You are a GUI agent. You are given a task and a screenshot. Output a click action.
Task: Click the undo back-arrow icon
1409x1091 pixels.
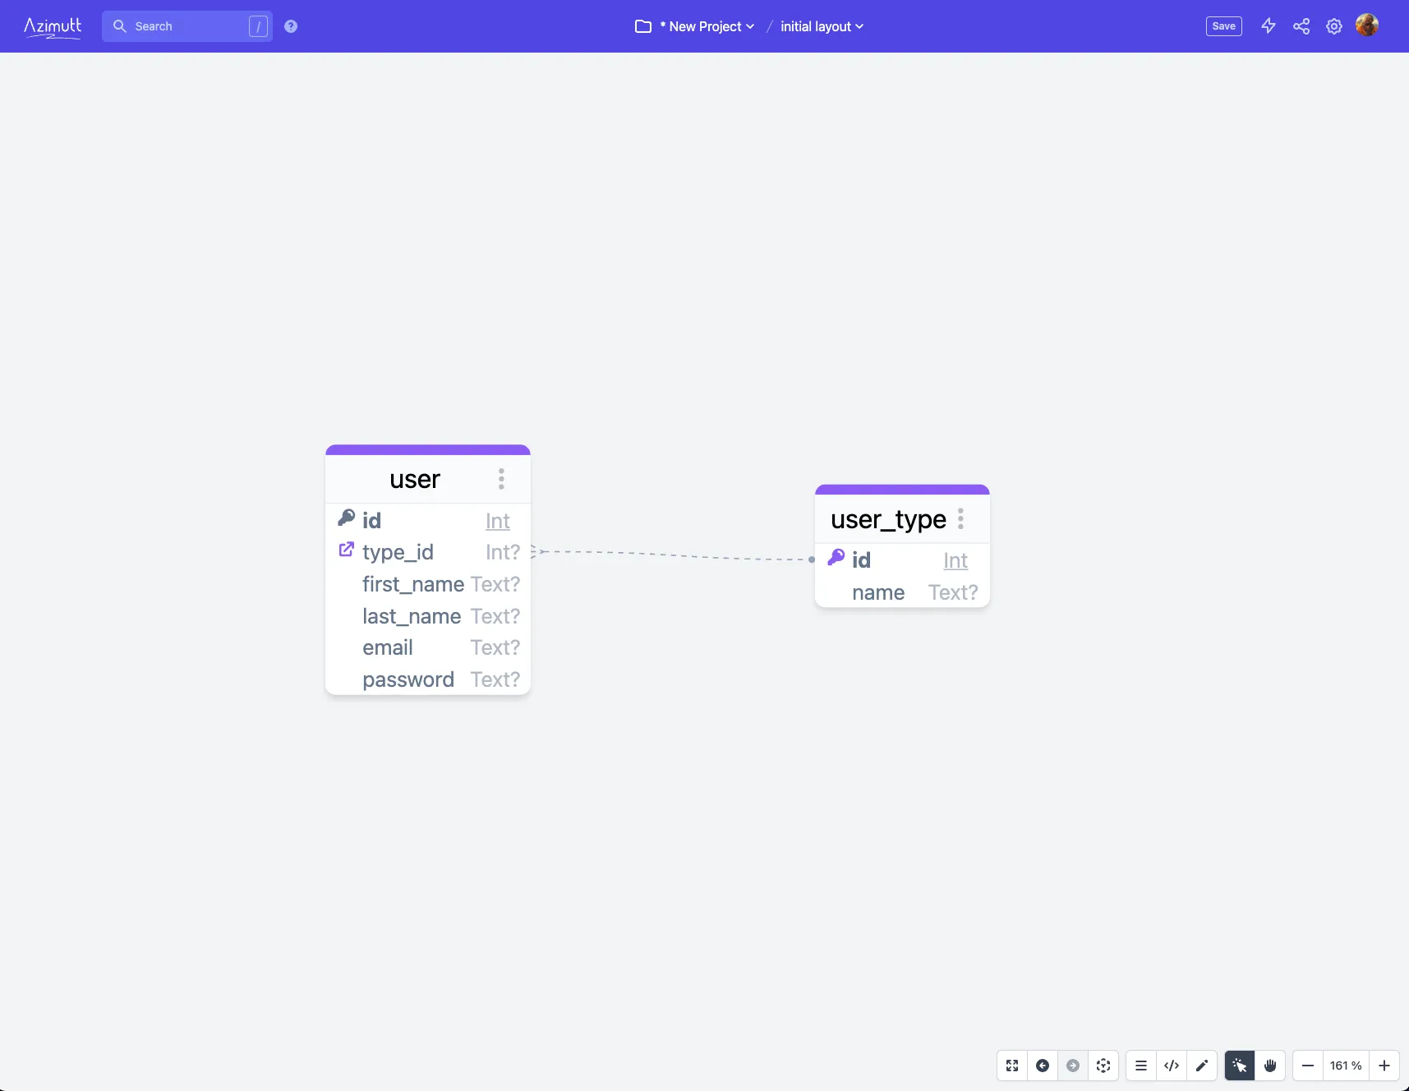pos(1043,1066)
